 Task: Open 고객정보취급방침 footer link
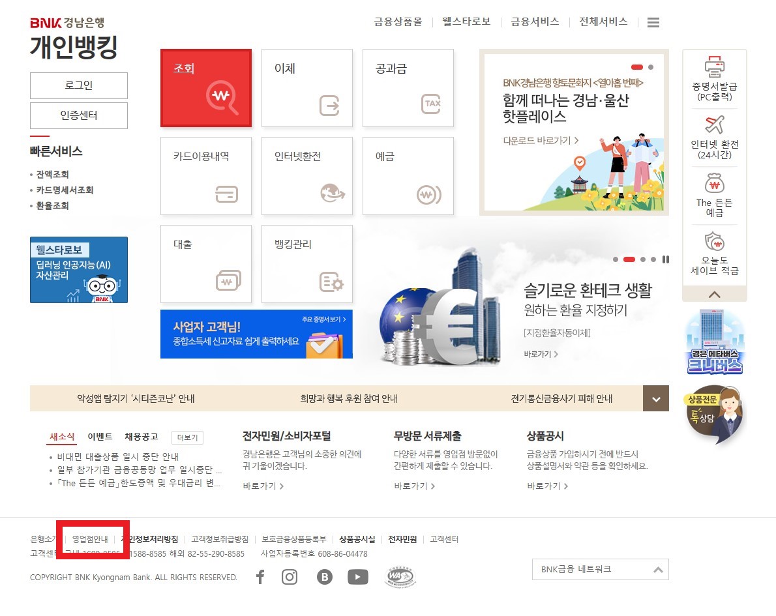[220, 539]
